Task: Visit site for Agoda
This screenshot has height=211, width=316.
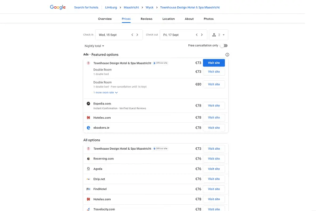Action: point(214,169)
